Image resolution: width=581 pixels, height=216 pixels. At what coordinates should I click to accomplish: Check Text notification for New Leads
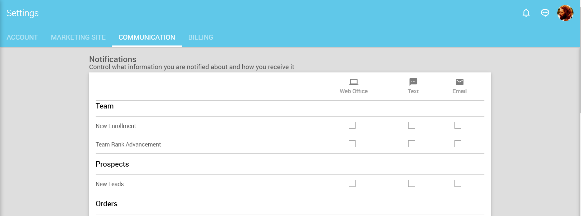coord(412,184)
